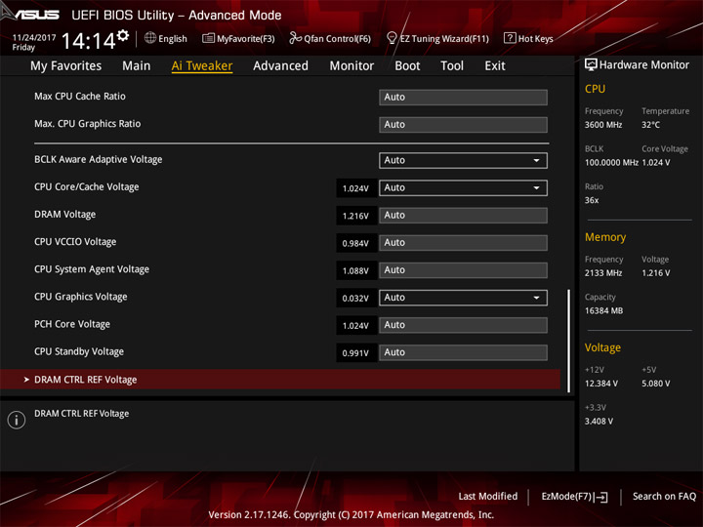Open Search on FAQ link
The image size is (703, 527).
click(x=664, y=497)
